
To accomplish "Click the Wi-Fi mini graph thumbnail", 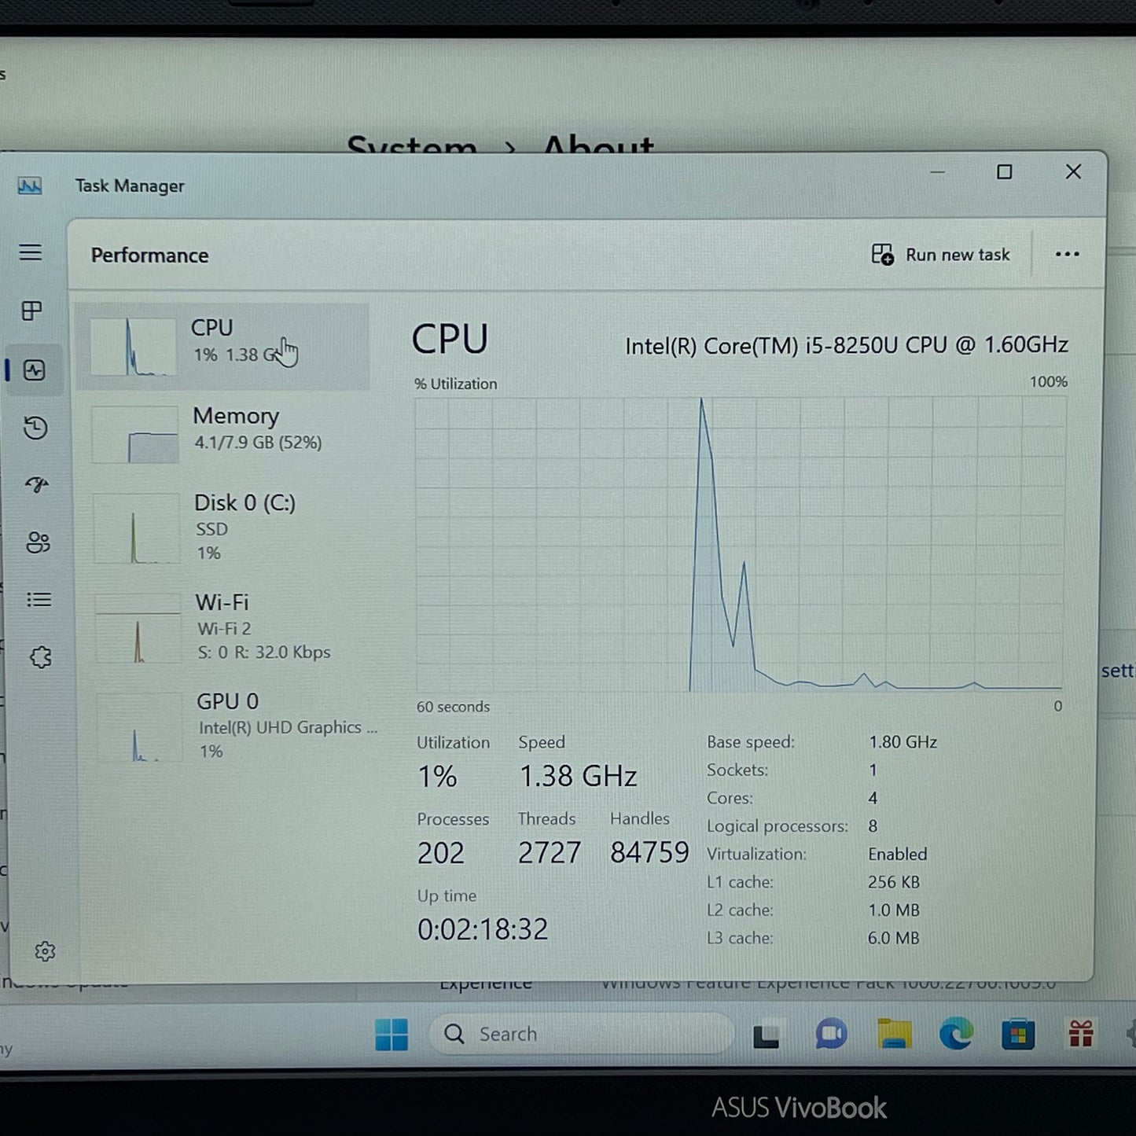I will tap(138, 628).
